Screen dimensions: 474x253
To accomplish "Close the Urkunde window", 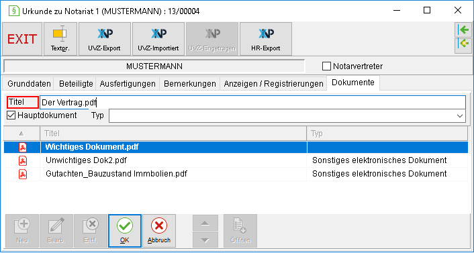I will pyautogui.click(x=458, y=11).
